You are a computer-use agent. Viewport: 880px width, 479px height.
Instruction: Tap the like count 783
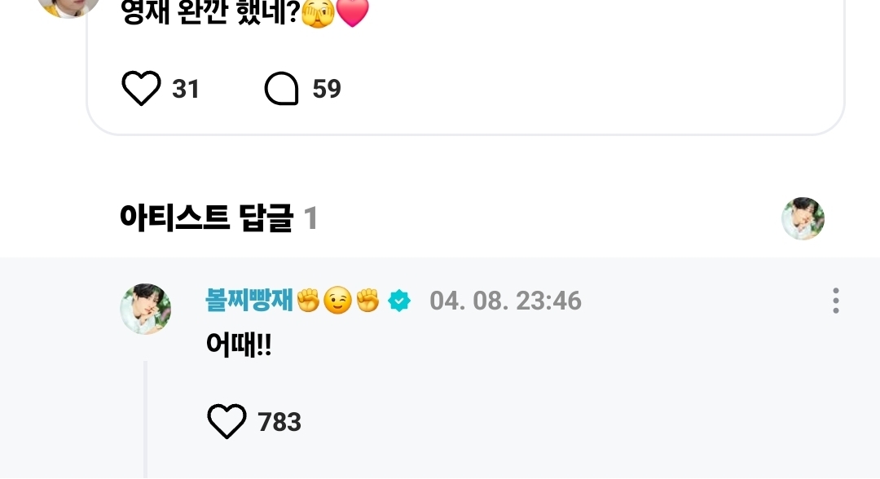click(x=279, y=422)
